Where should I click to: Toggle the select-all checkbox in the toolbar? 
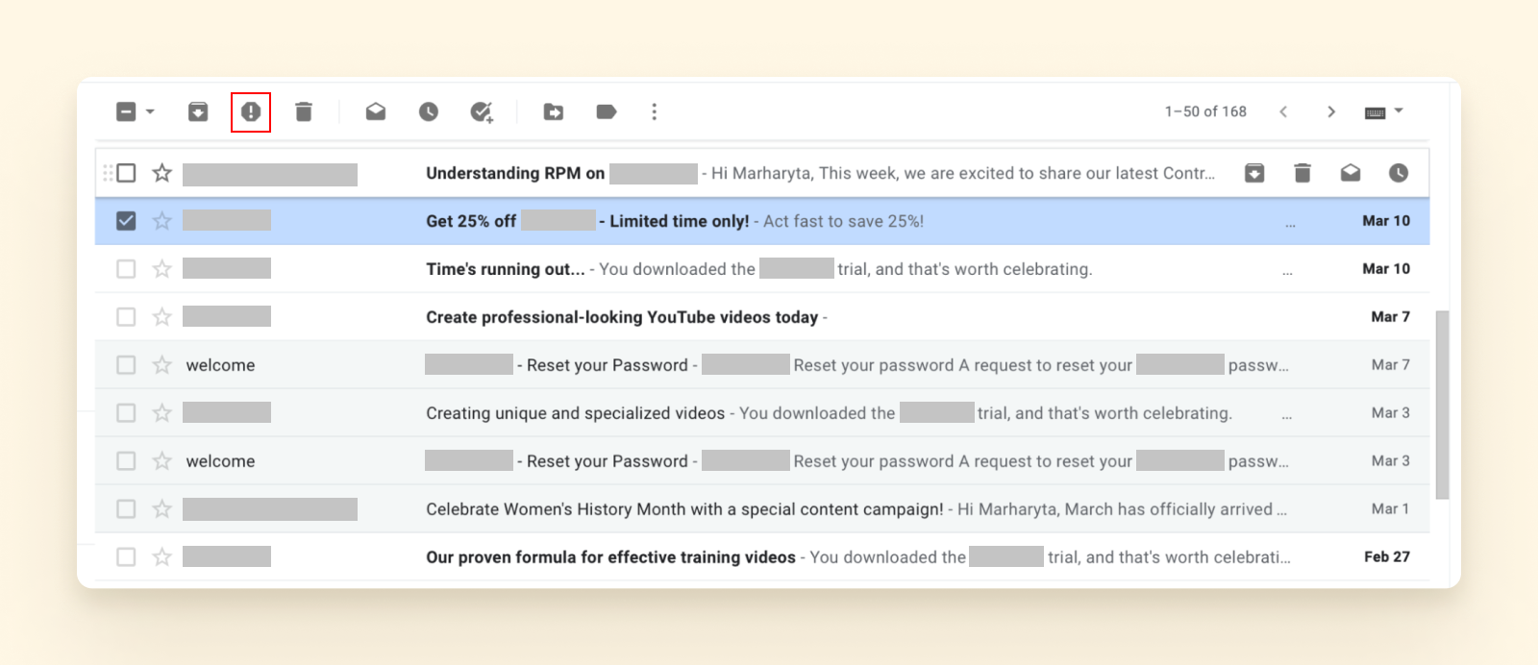coord(126,112)
